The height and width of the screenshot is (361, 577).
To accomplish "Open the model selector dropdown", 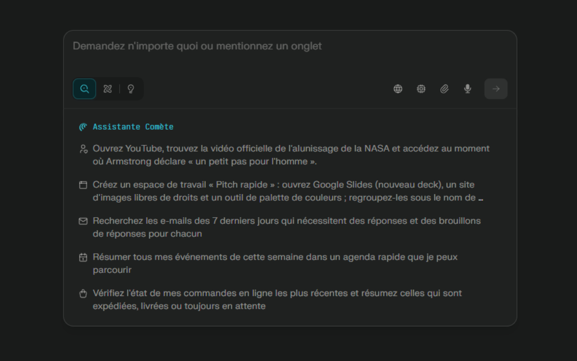I will pos(421,89).
